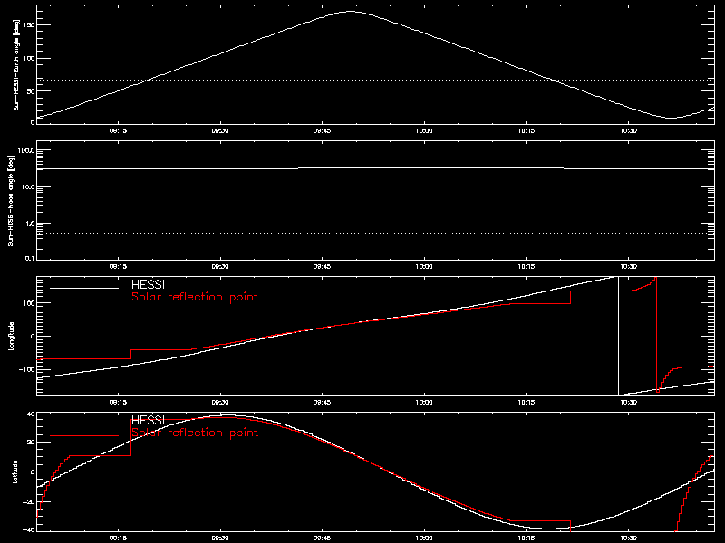Click the white HESSI legend line in Latitude plot
Screen dimensions: 725x543
(x=84, y=424)
